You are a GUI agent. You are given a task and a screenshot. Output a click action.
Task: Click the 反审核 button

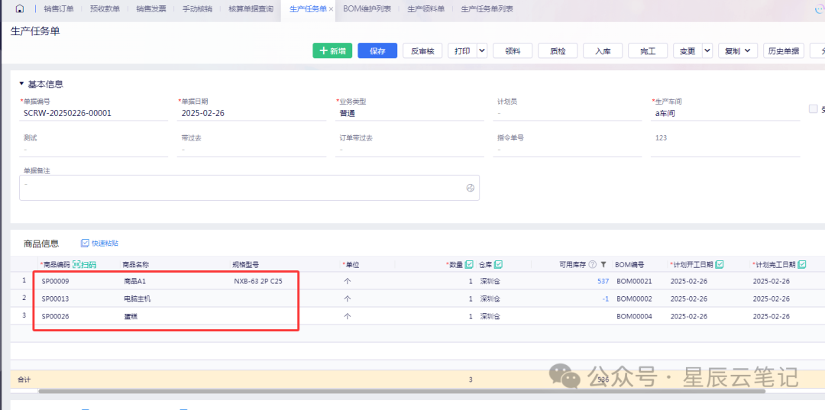422,51
